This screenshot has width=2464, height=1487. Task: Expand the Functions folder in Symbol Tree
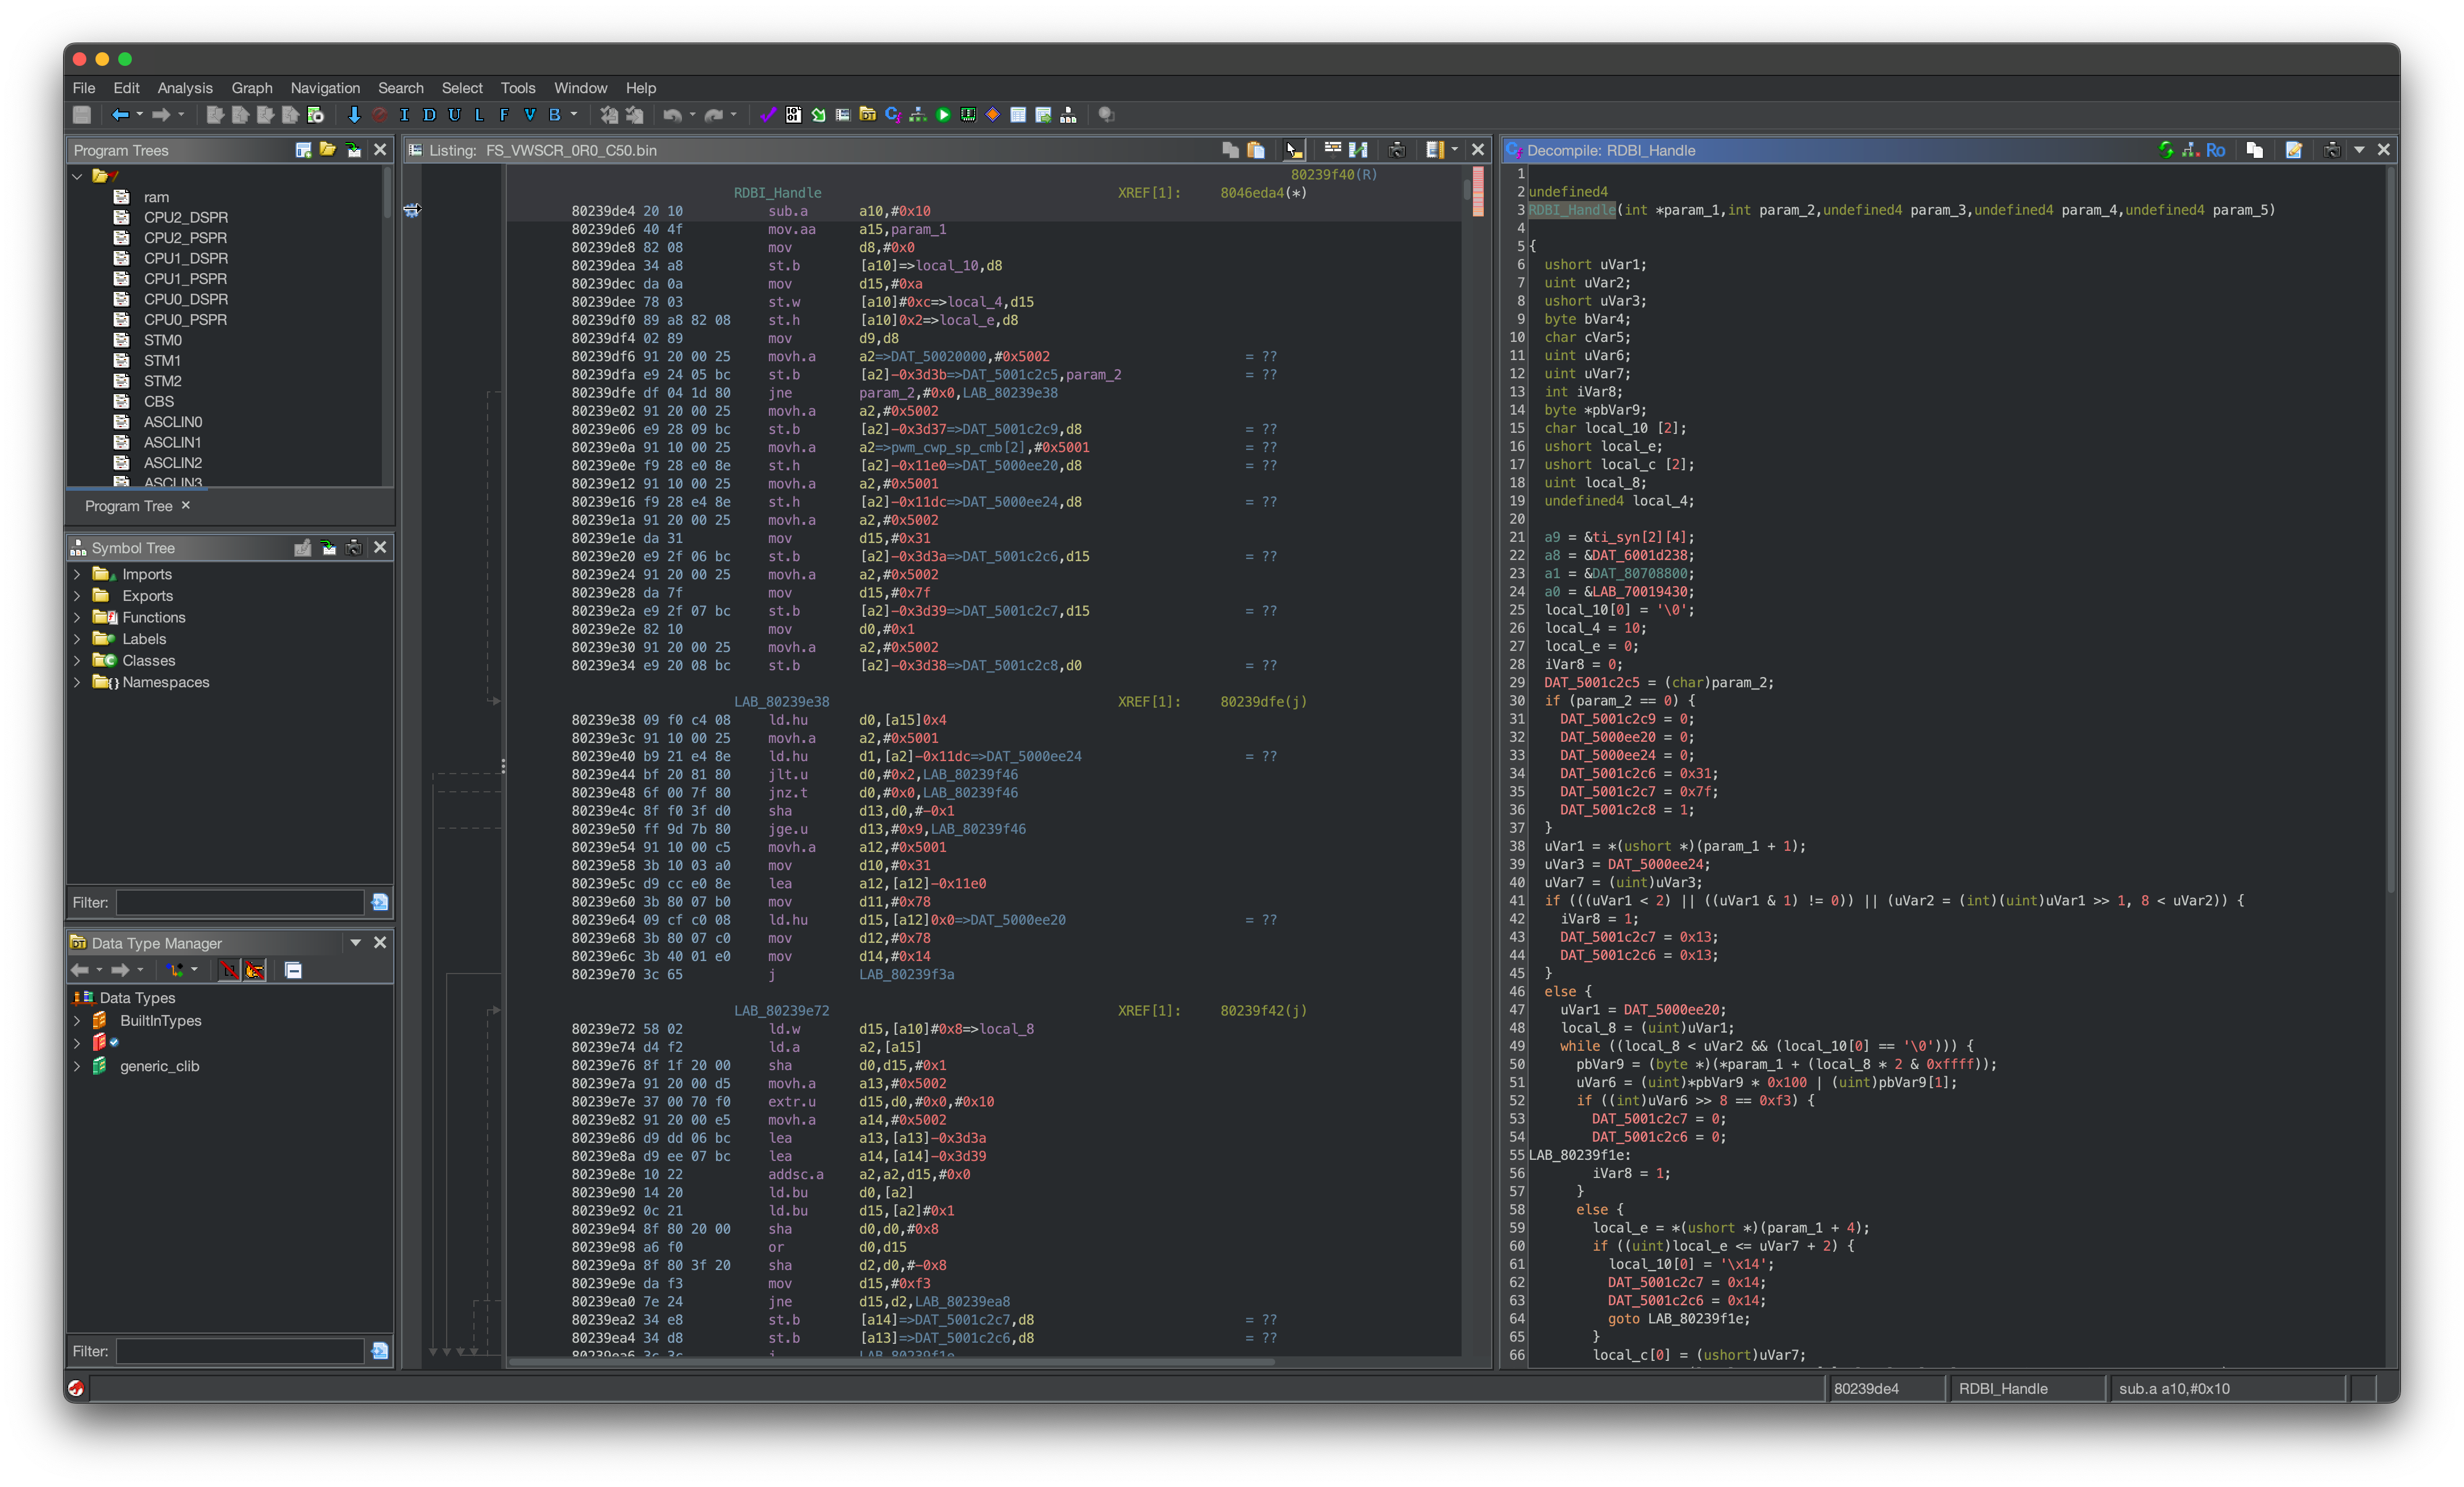[77, 617]
